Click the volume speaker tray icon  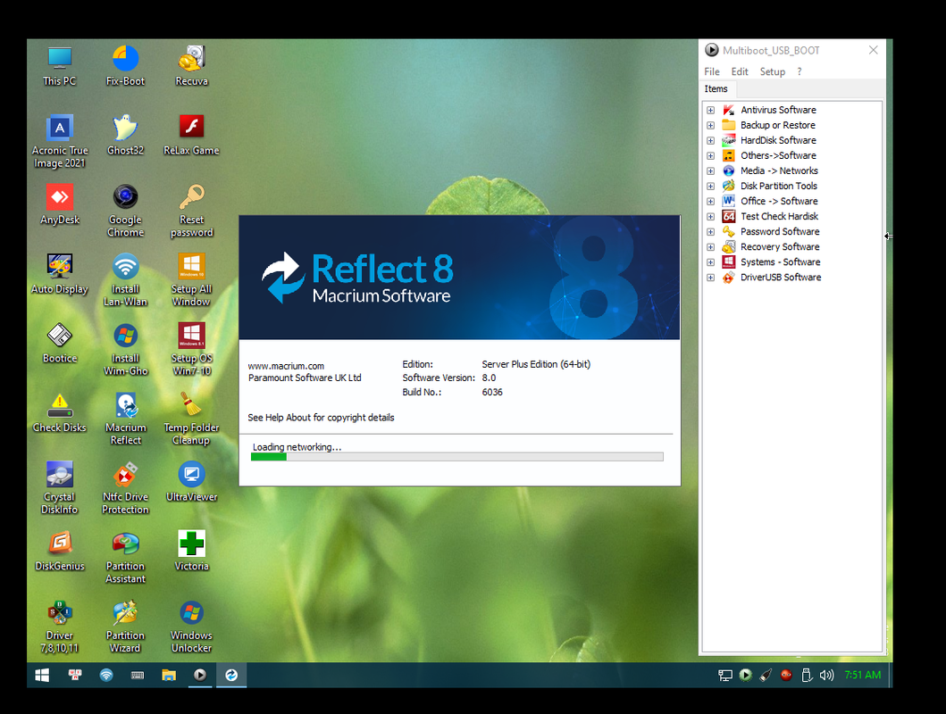[826, 676]
